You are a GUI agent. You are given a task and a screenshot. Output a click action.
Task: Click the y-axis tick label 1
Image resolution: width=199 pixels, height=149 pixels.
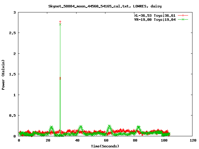pyautogui.click(x=15, y=95)
